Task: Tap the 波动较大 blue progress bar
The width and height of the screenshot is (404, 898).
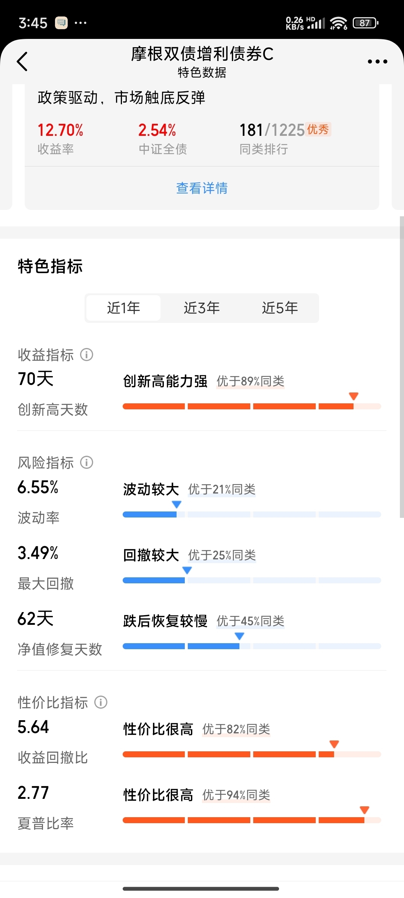Action: [x=252, y=514]
